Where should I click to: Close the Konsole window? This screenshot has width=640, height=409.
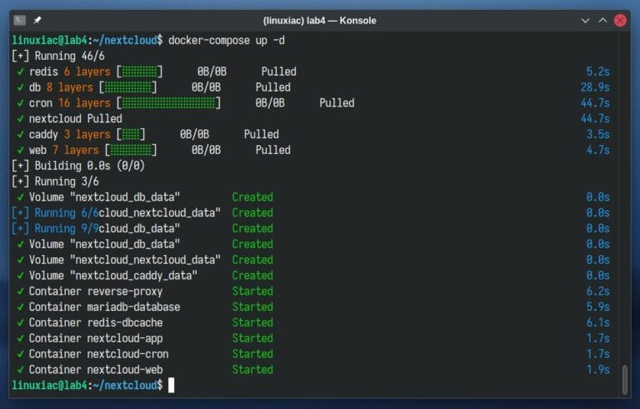[620, 20]
